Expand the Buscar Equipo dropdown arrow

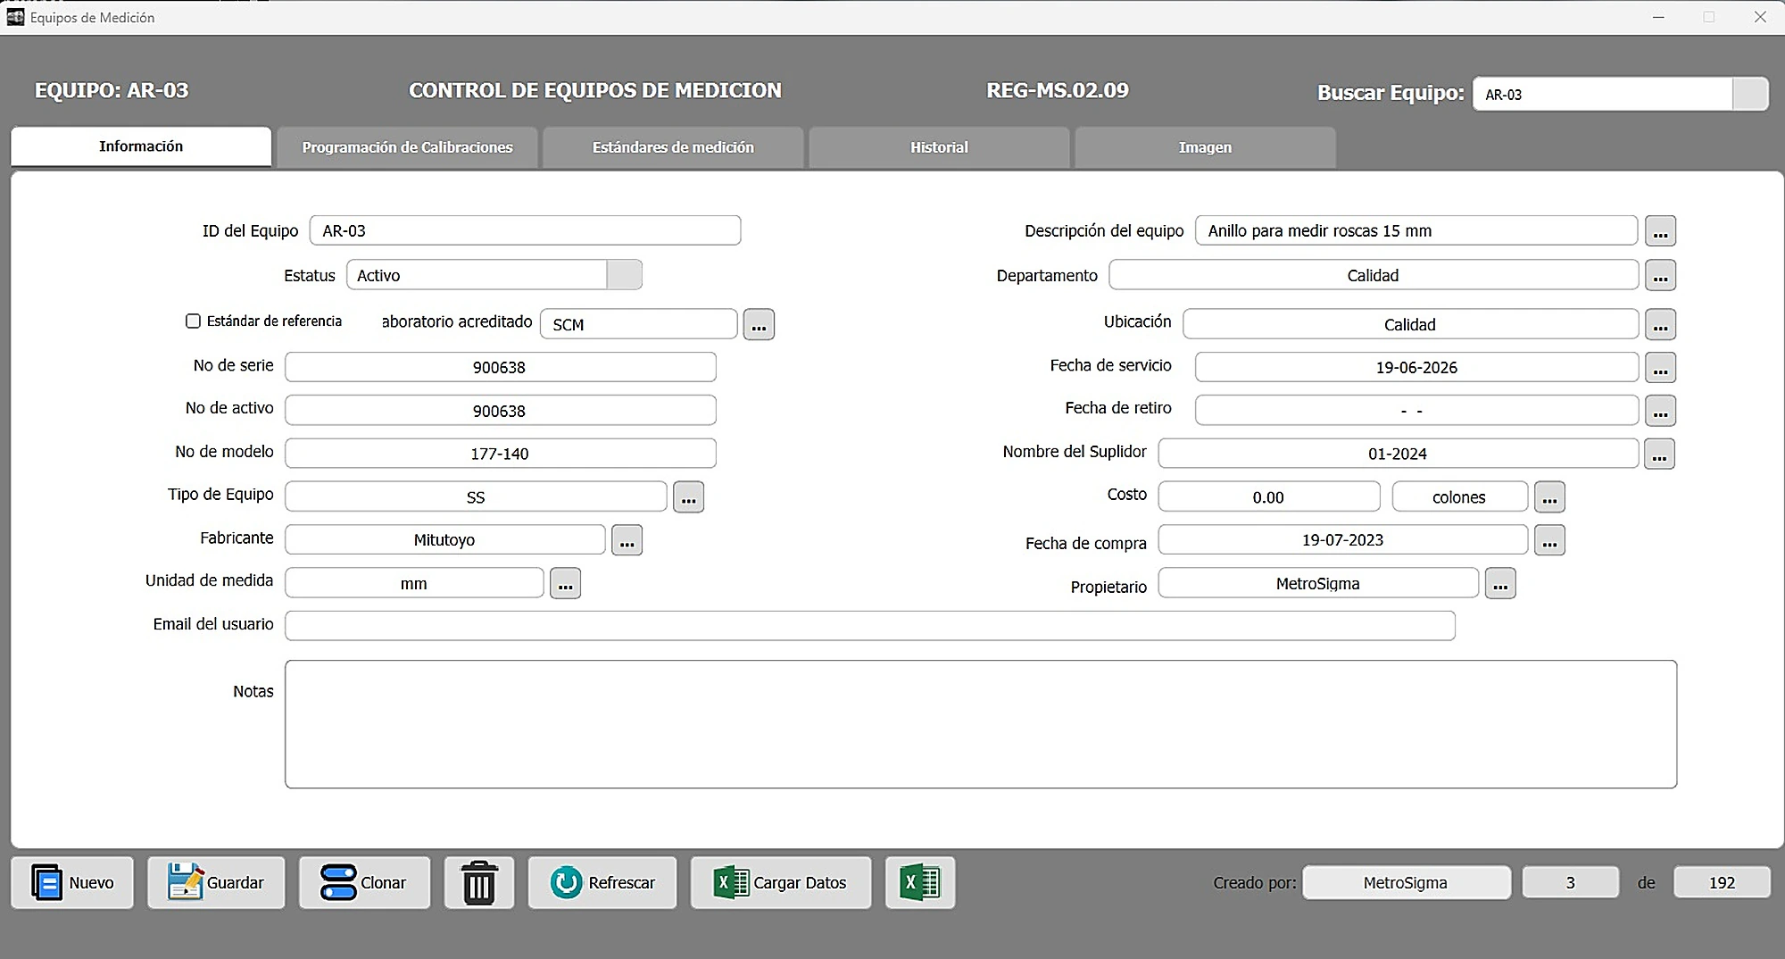1749,94
